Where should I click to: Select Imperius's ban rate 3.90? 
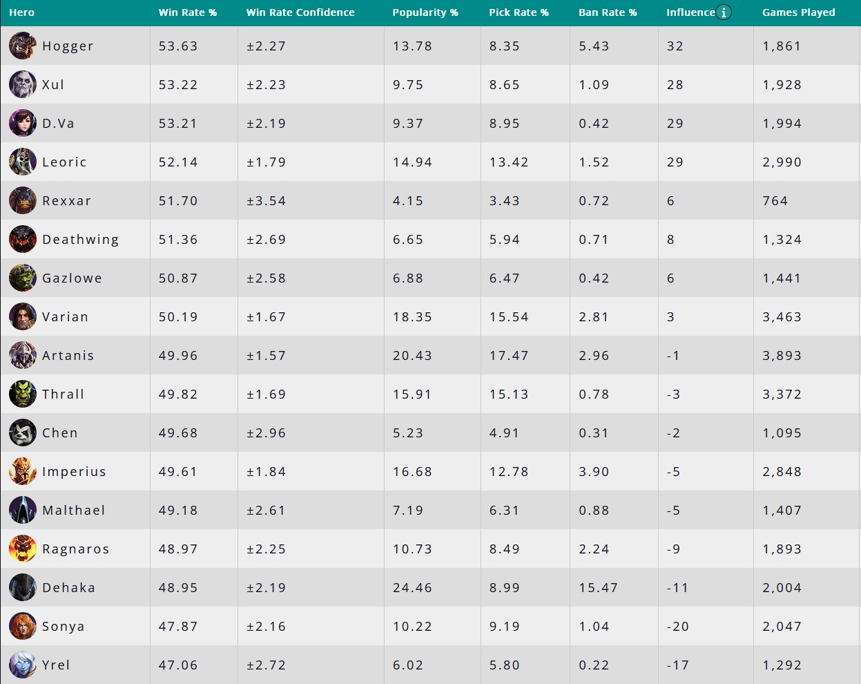click(x=594, y=472)
